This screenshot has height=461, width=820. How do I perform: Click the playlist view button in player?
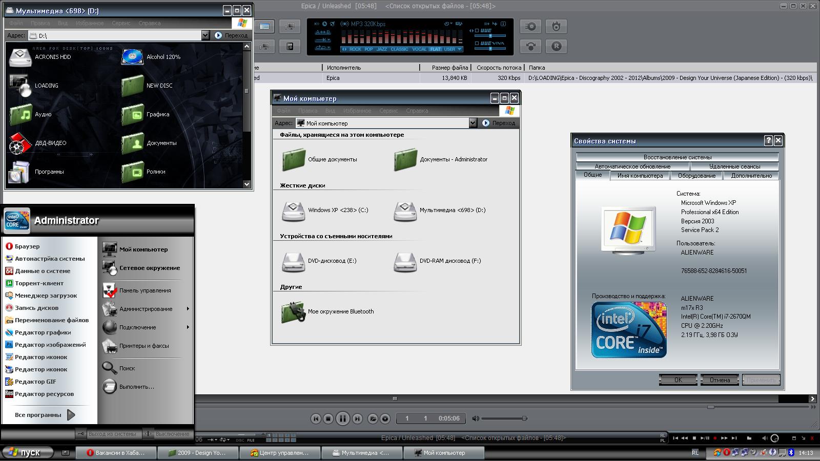pos(264,26)
